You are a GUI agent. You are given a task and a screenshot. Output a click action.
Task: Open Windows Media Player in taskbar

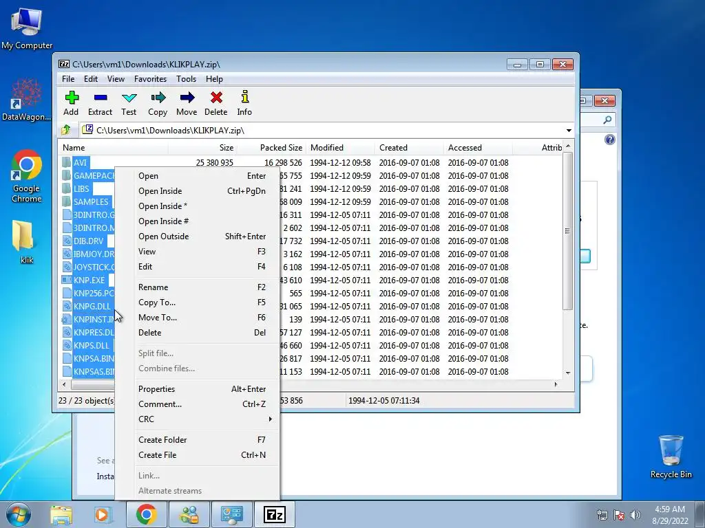click(x=102, y=514)
